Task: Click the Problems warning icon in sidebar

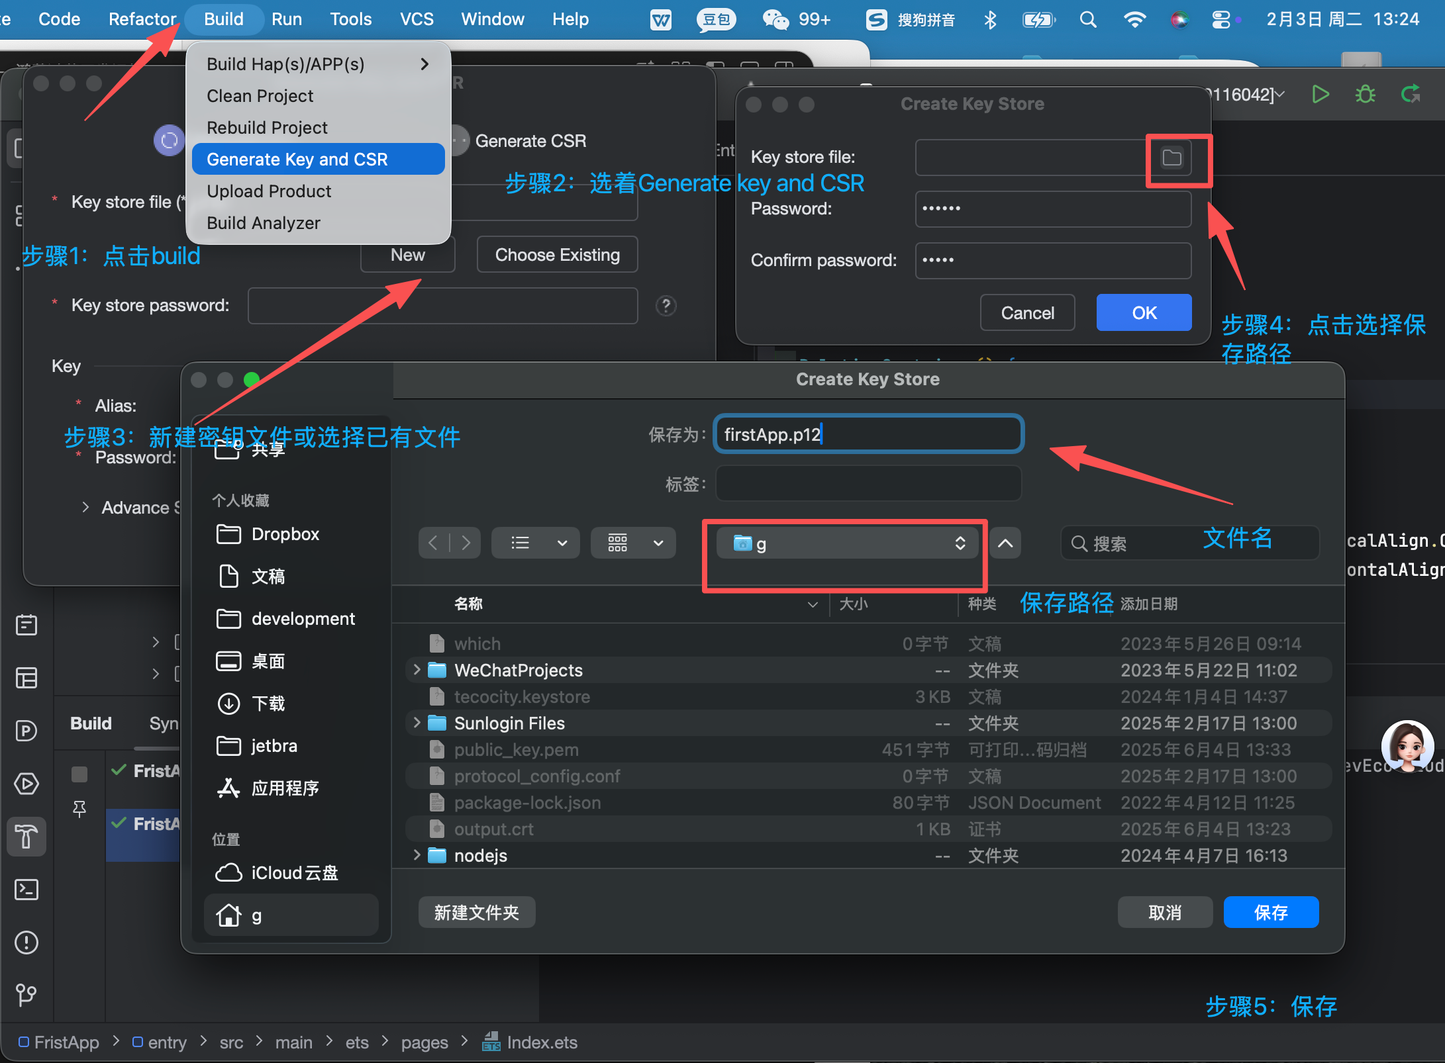Action: 26,942
